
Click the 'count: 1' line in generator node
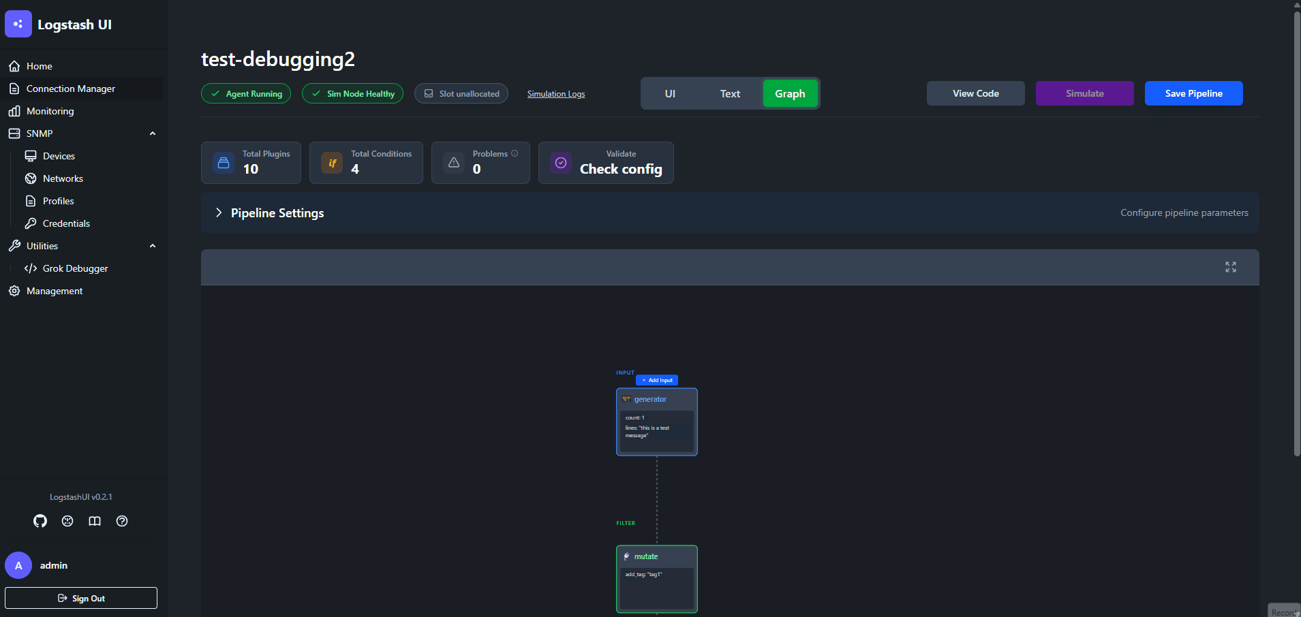pyautogui.click(x=634, y=417)
